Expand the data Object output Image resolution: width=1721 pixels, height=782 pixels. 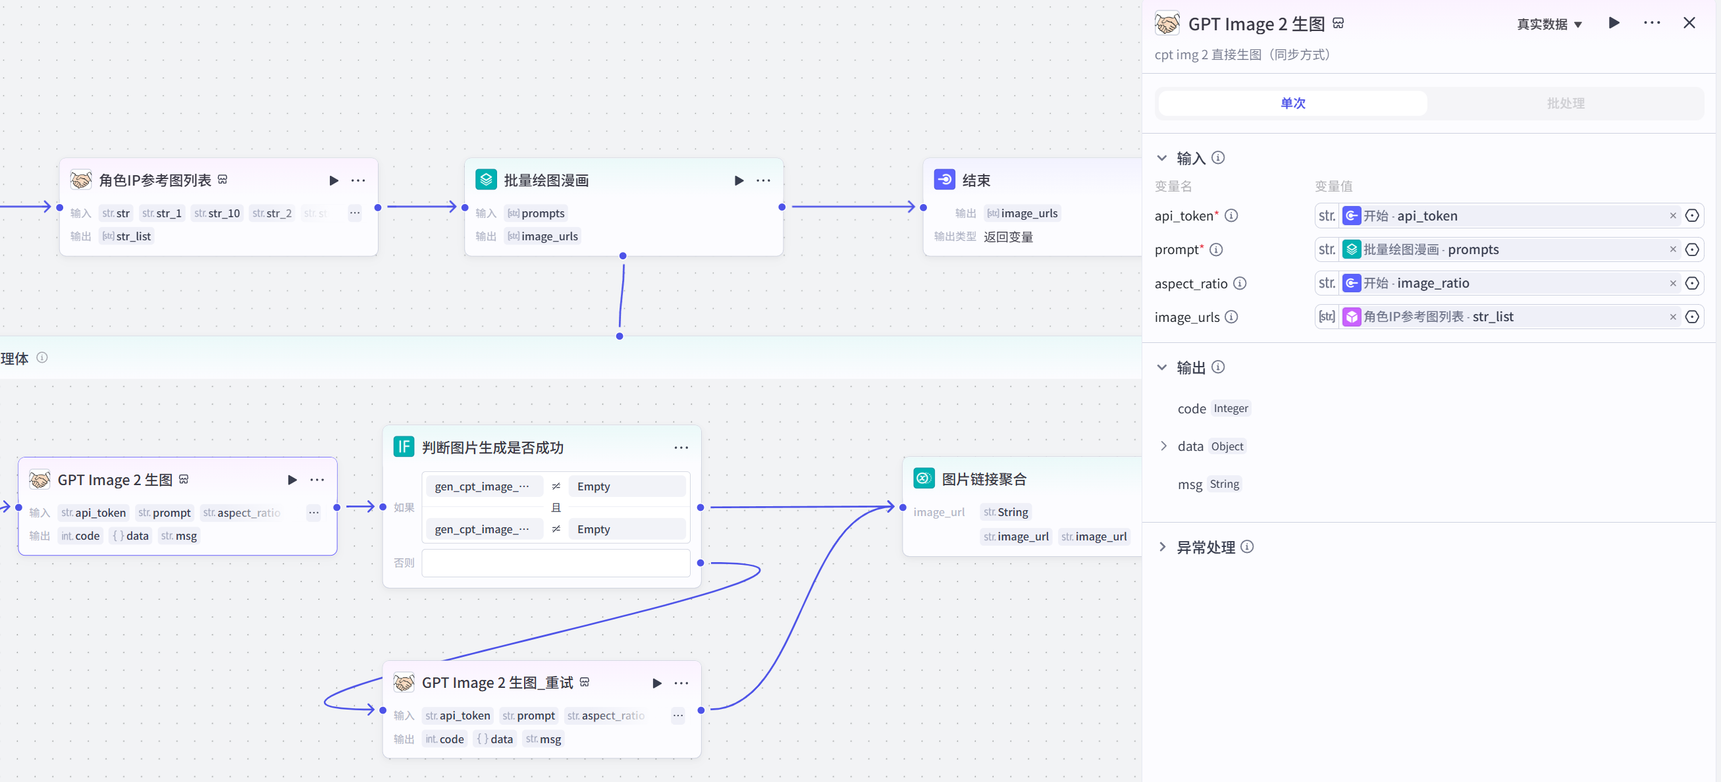click(x=1163, y=446)
